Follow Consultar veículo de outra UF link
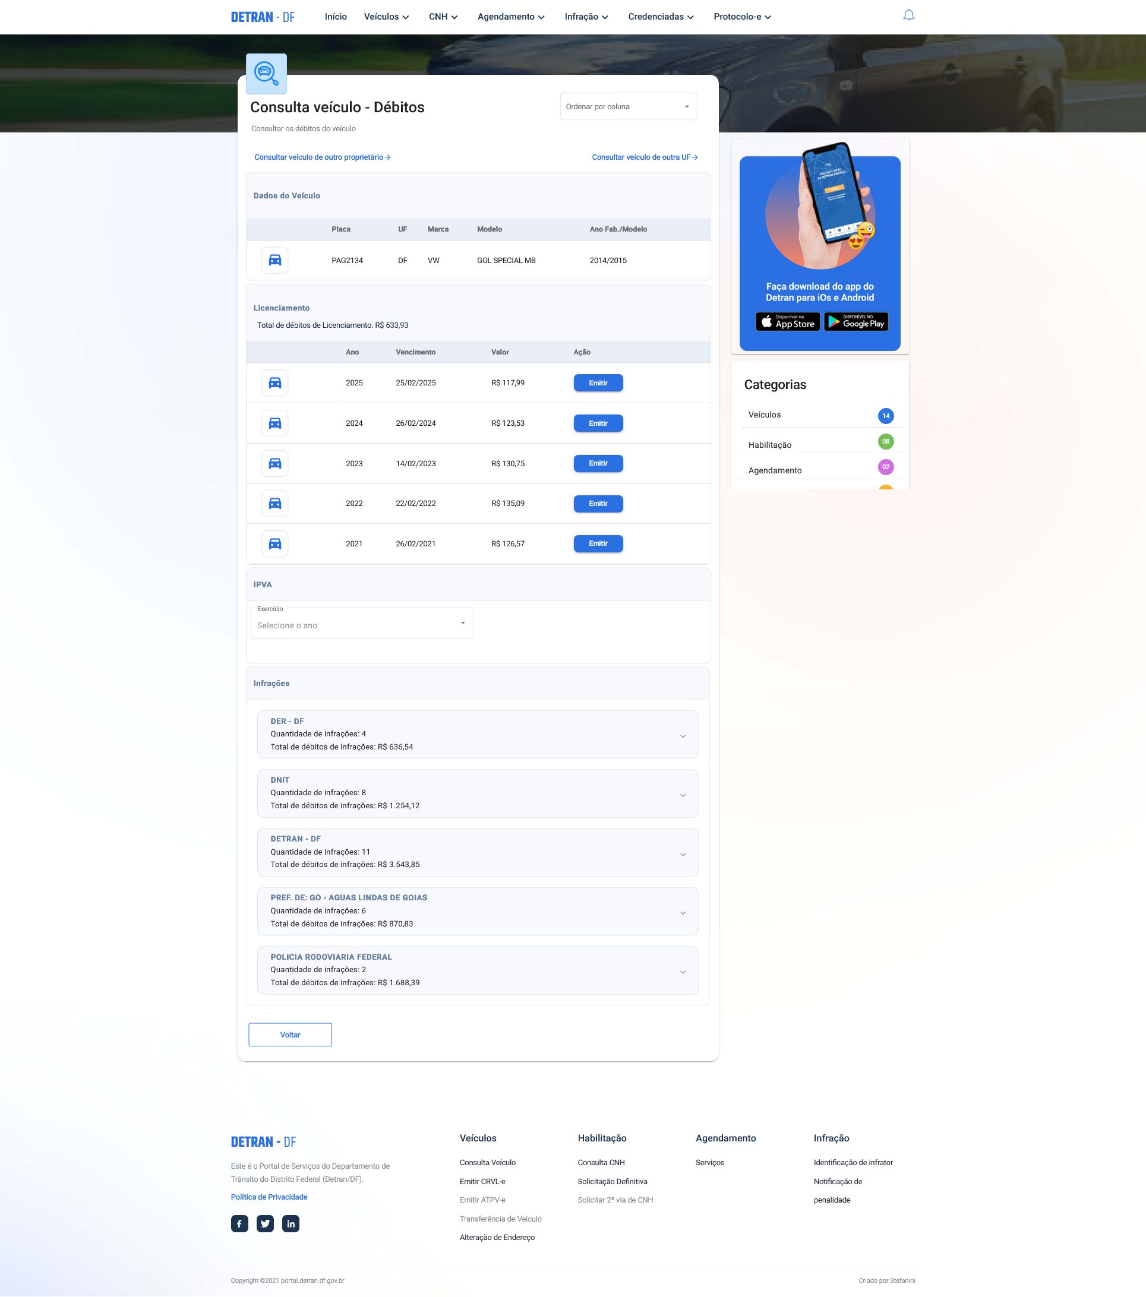Screen dimensions: 1146x1297 (645, 157)
